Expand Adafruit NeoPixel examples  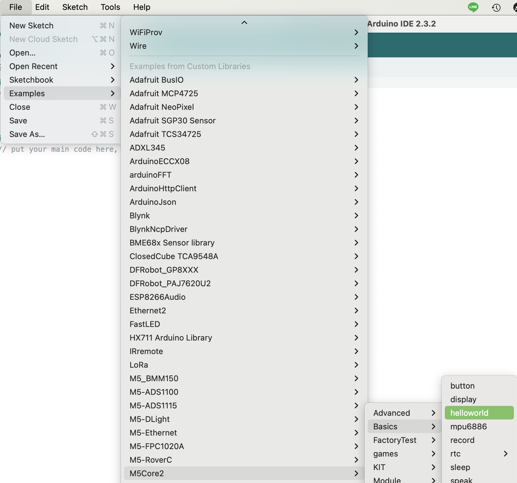click(244, 107)
